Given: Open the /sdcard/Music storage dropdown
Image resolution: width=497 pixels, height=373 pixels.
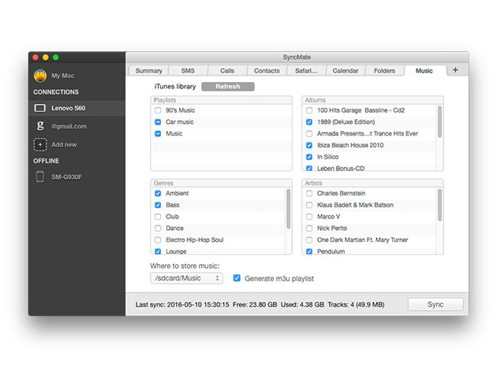Looking at the screenshot, I should pyautogui.click(x=186, y=278).
